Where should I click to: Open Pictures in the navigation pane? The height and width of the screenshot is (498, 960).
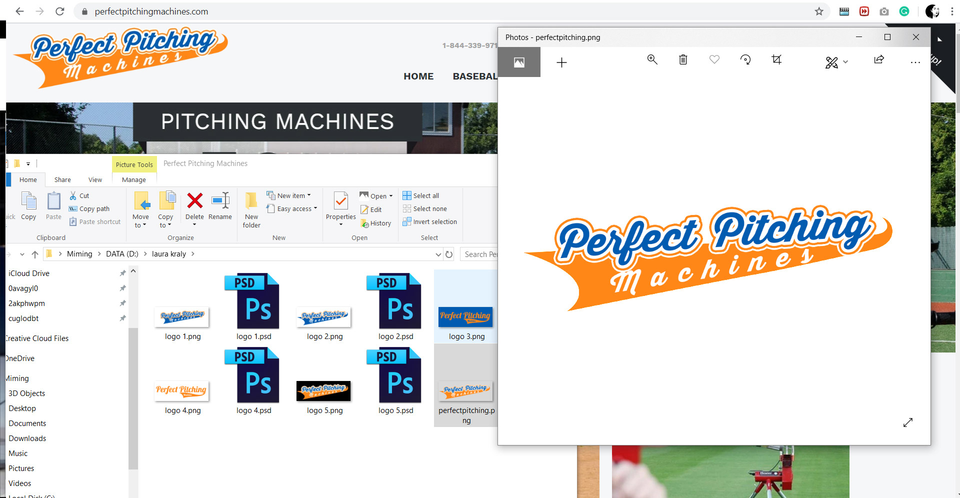tap(21, 468)
